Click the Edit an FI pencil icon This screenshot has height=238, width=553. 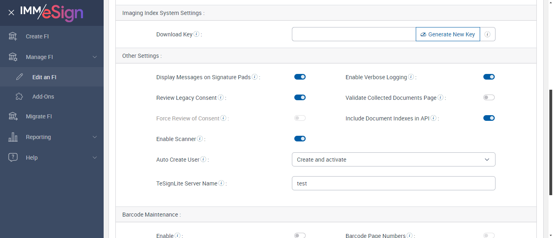(19, 77)
